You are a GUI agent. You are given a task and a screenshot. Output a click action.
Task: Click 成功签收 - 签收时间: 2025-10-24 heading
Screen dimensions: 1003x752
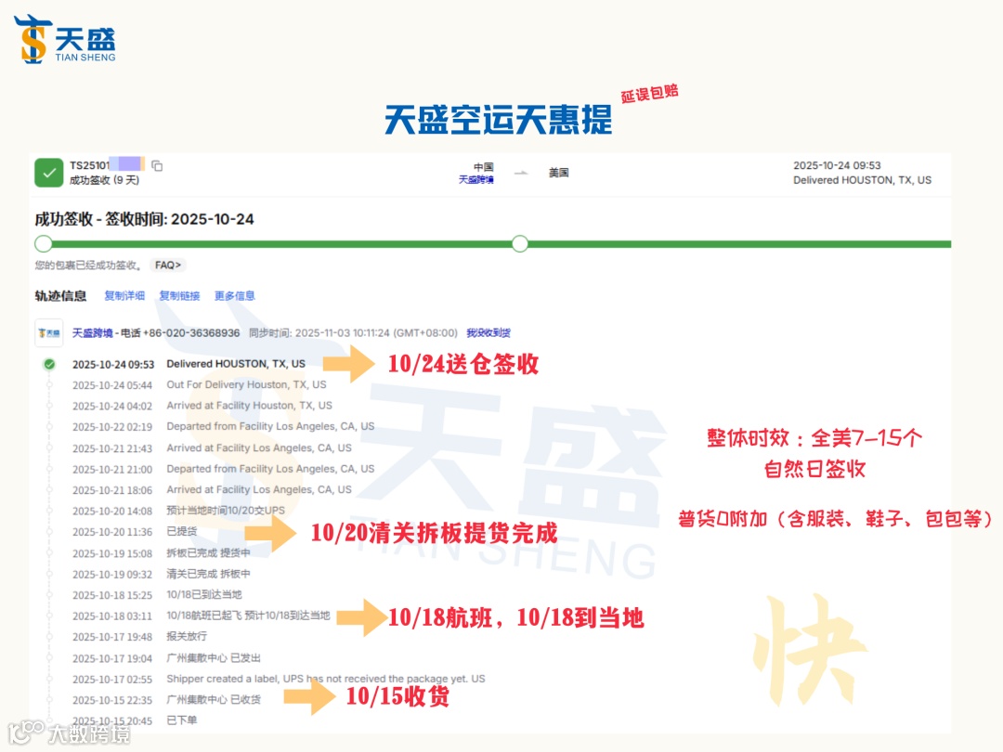tap(145, 219)
